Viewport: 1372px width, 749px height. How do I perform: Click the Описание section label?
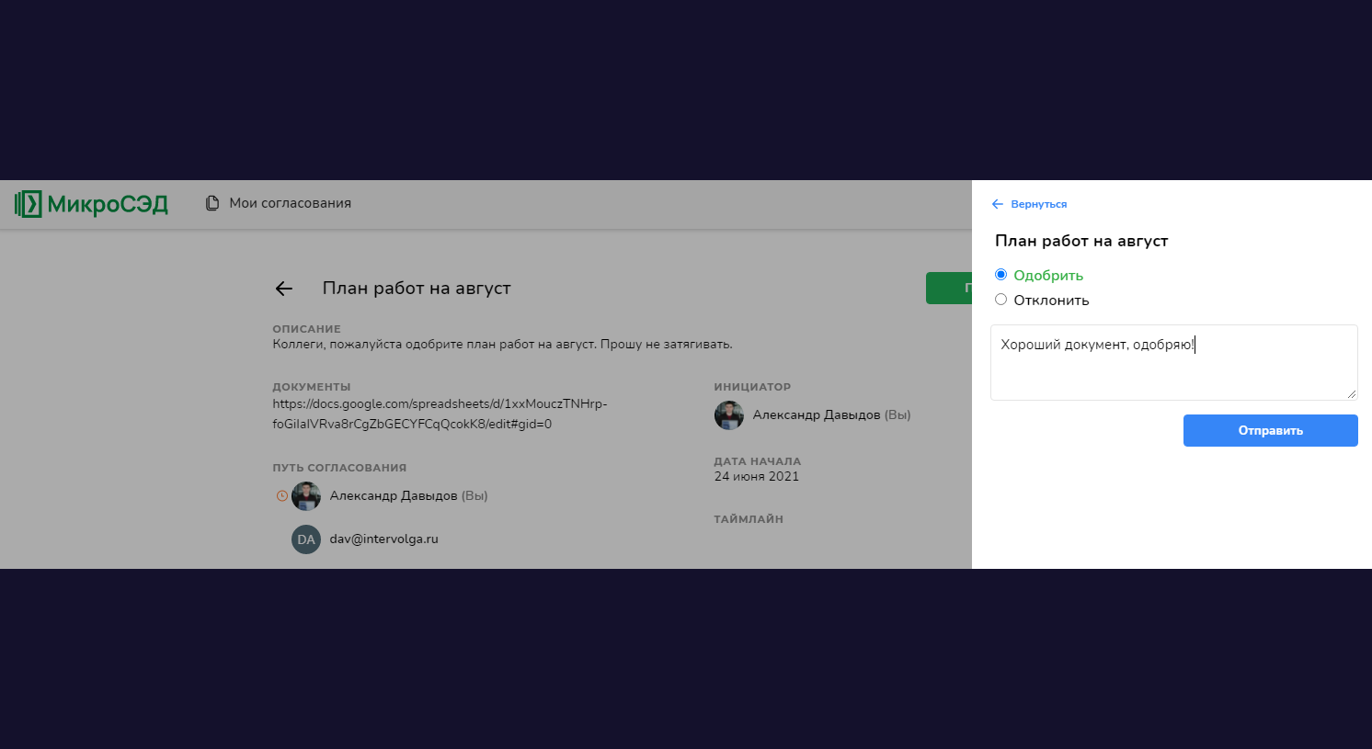[306, 329]
